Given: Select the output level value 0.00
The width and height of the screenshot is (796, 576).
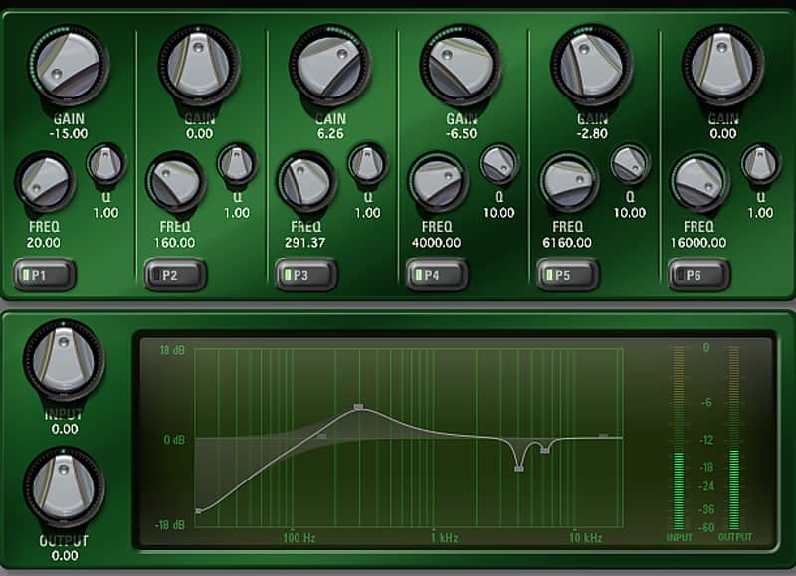Looking at the screenshot, I should 65,556.
